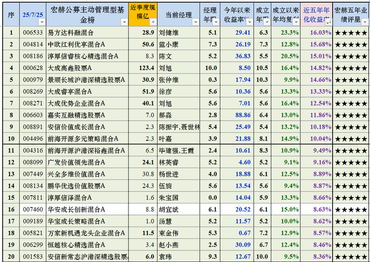Select fund name 景顺长城沪港深精选股票A
Screen dimensions: 370x262
[x=86, y=80]
